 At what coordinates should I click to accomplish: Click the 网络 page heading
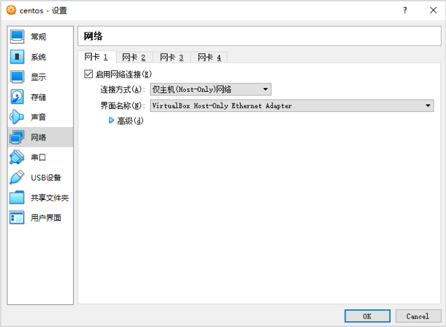click(93, 36)
